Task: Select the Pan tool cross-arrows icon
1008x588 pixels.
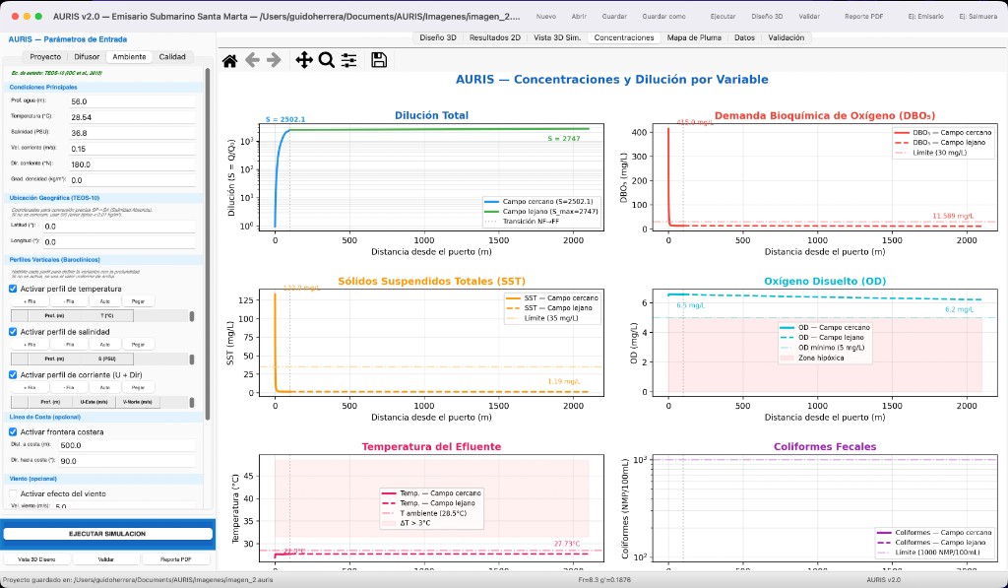Action: pos(304,60)
